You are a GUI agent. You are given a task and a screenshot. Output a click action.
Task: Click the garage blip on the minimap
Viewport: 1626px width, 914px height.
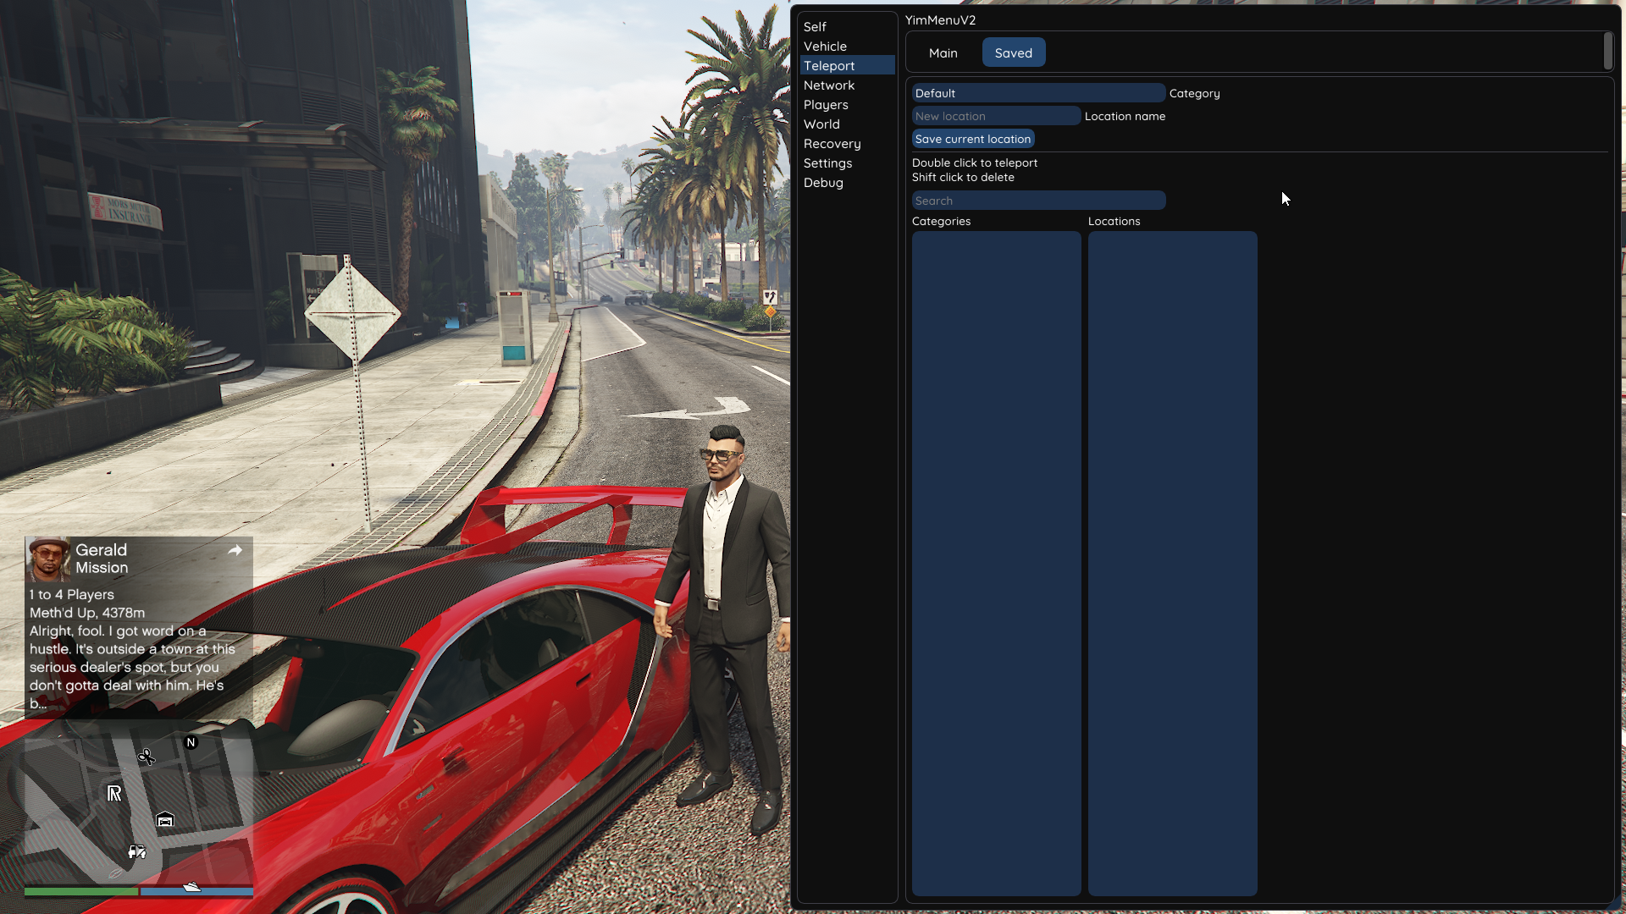click(165, 819)
